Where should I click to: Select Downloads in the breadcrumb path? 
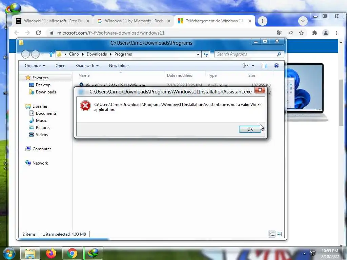[97, 54]
